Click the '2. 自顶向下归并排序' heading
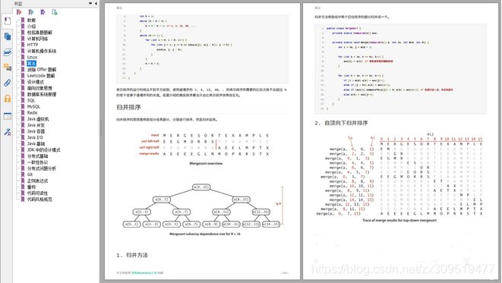The width and height of the screenshot is (502, 283). [x=341, y=123]
